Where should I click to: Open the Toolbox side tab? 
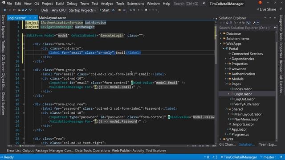pyautogui.click(x=3, y=46)
